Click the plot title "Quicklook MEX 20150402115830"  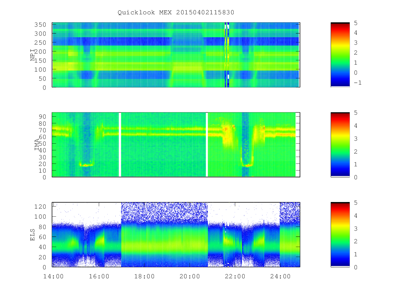tap(176, 12)
